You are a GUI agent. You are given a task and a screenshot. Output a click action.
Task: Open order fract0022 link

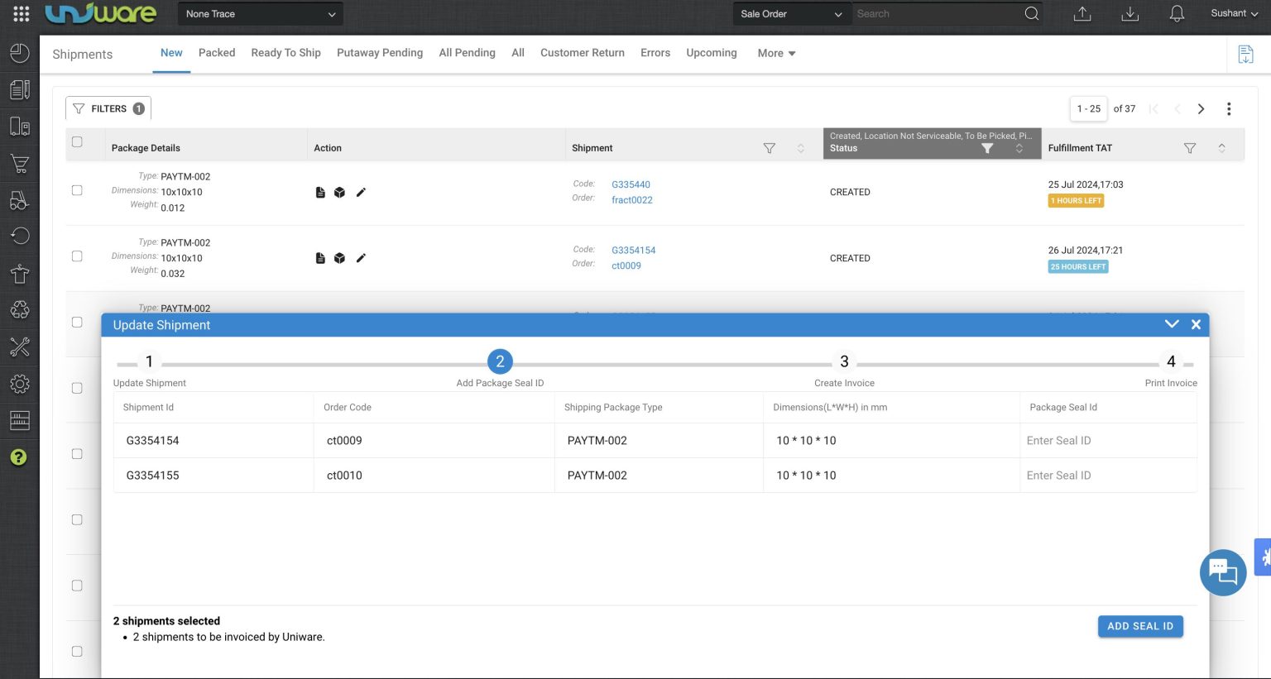pos(632,200)
